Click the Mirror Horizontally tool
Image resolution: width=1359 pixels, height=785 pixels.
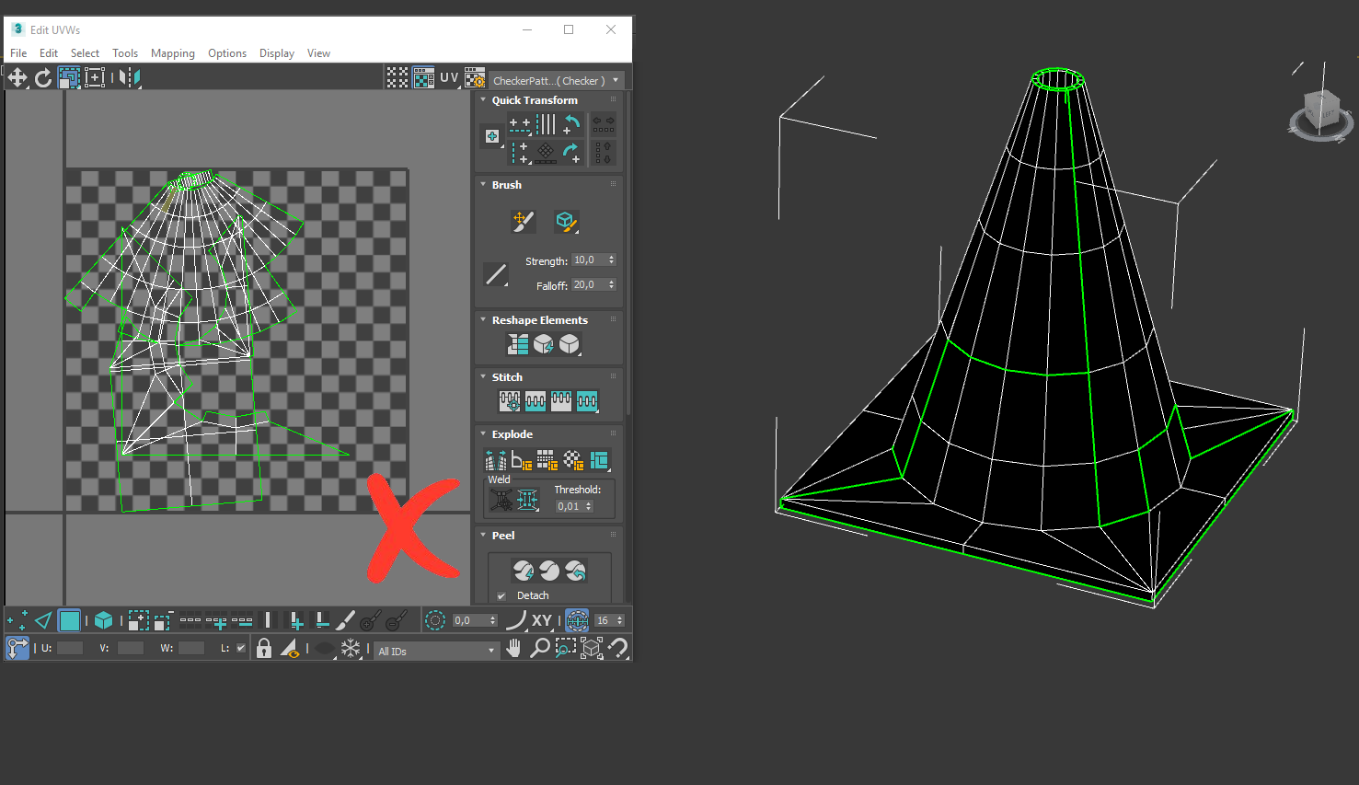(130, 78)
